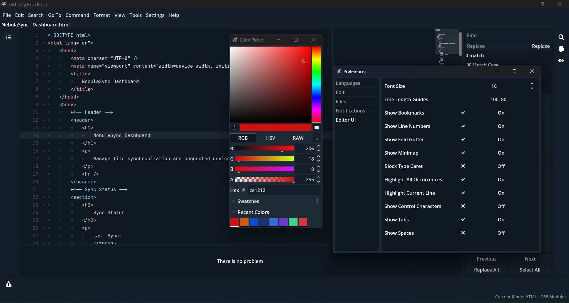This screenshot has height=303, width=569.
Task: Click the search magnifier icon in right sidebar
Action: coord(561,37)
